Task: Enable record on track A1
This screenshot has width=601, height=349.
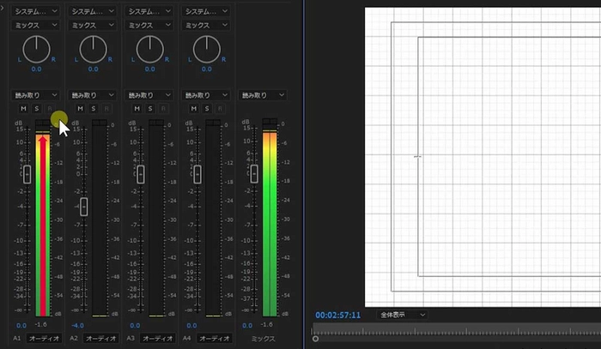Action: tap(50, 109)
